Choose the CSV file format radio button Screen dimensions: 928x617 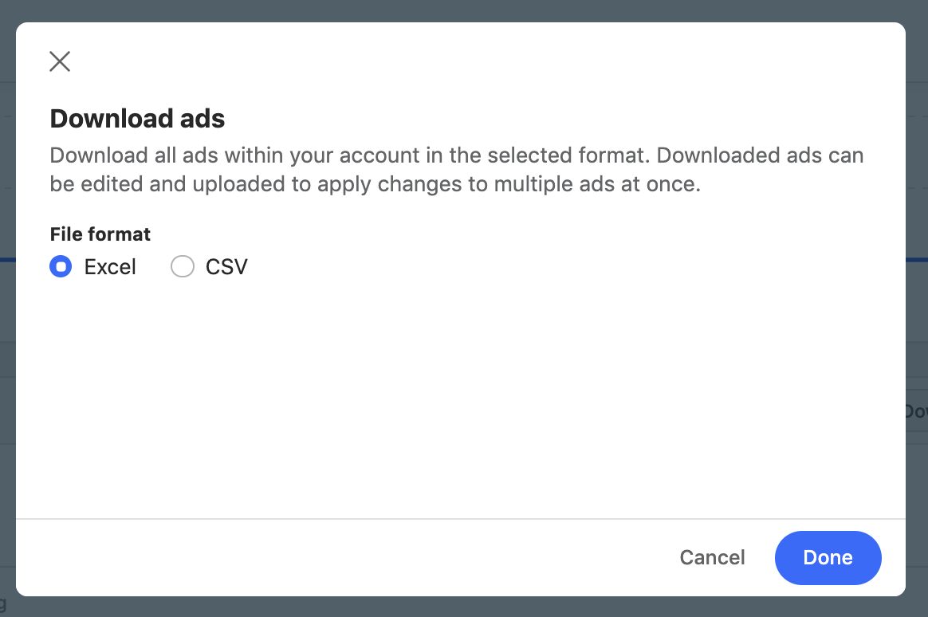183,266
